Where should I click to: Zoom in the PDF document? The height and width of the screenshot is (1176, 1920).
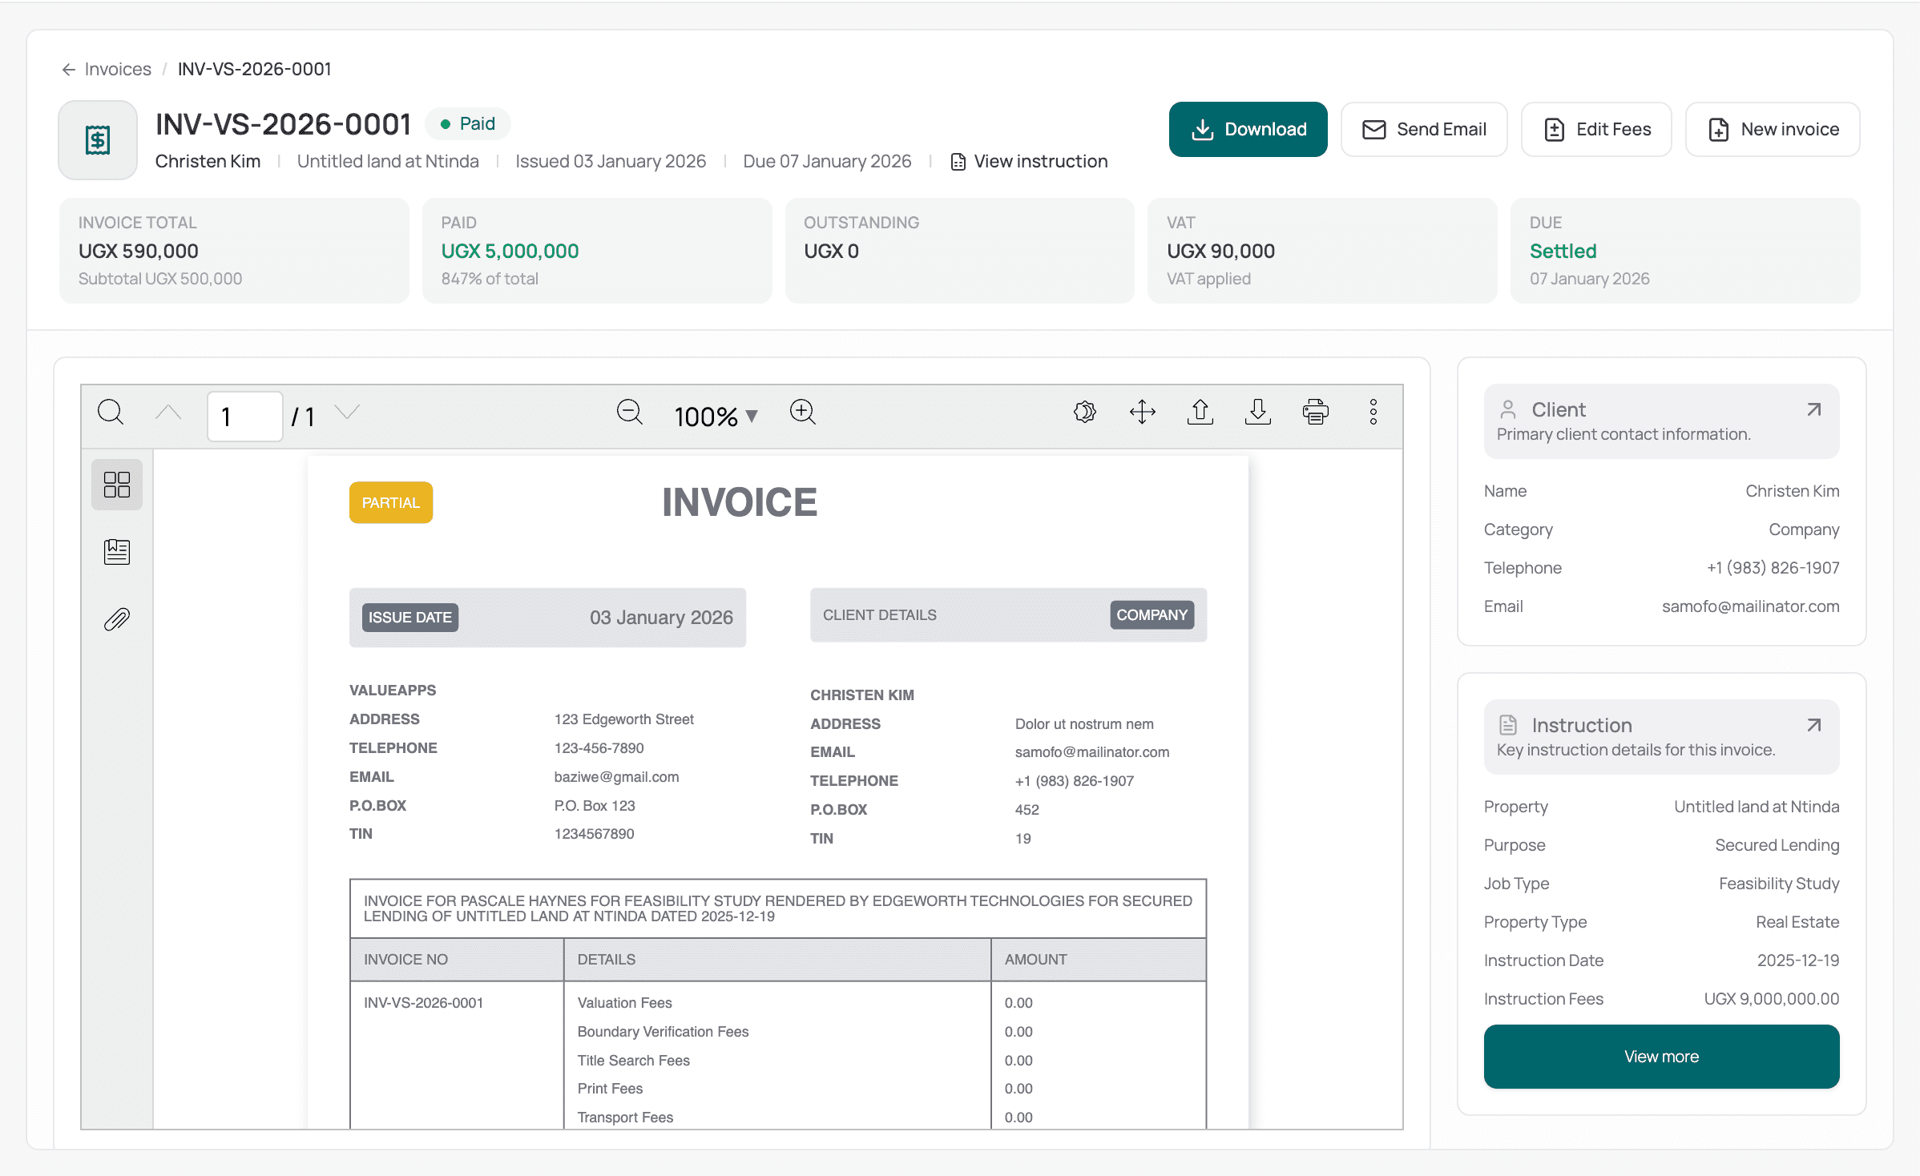pos(802,413)
